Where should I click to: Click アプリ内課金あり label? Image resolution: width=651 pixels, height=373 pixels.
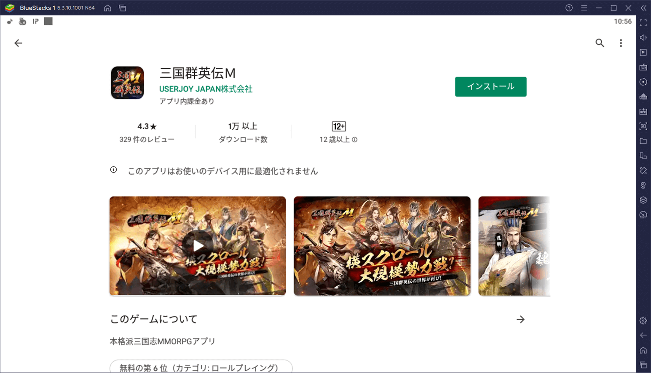[187, 101]
